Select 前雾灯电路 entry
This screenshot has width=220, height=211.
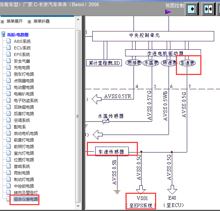tap(24, 140)
